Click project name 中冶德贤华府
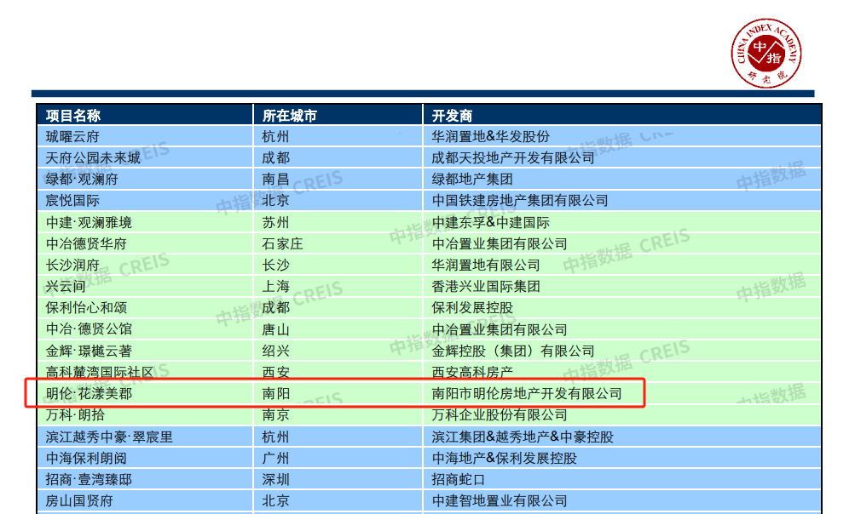Viewport: 855px width, 514px height. point(86,243)
